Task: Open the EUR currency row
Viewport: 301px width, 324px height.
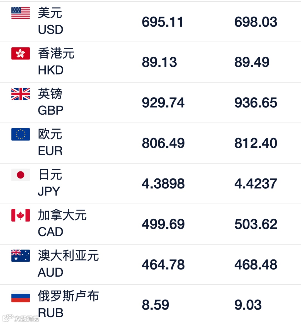Action: point(151,143)
